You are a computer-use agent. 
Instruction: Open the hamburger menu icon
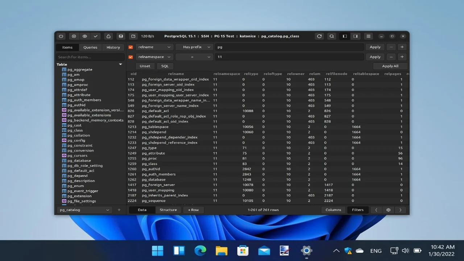(x=368, y=36)
